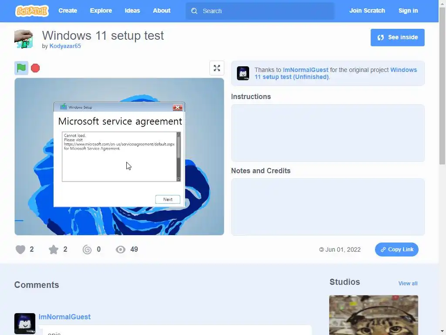446x335 pixels.
Task: Go to the Ideas page
Action: pyautogui.click(x=132, y=10)
